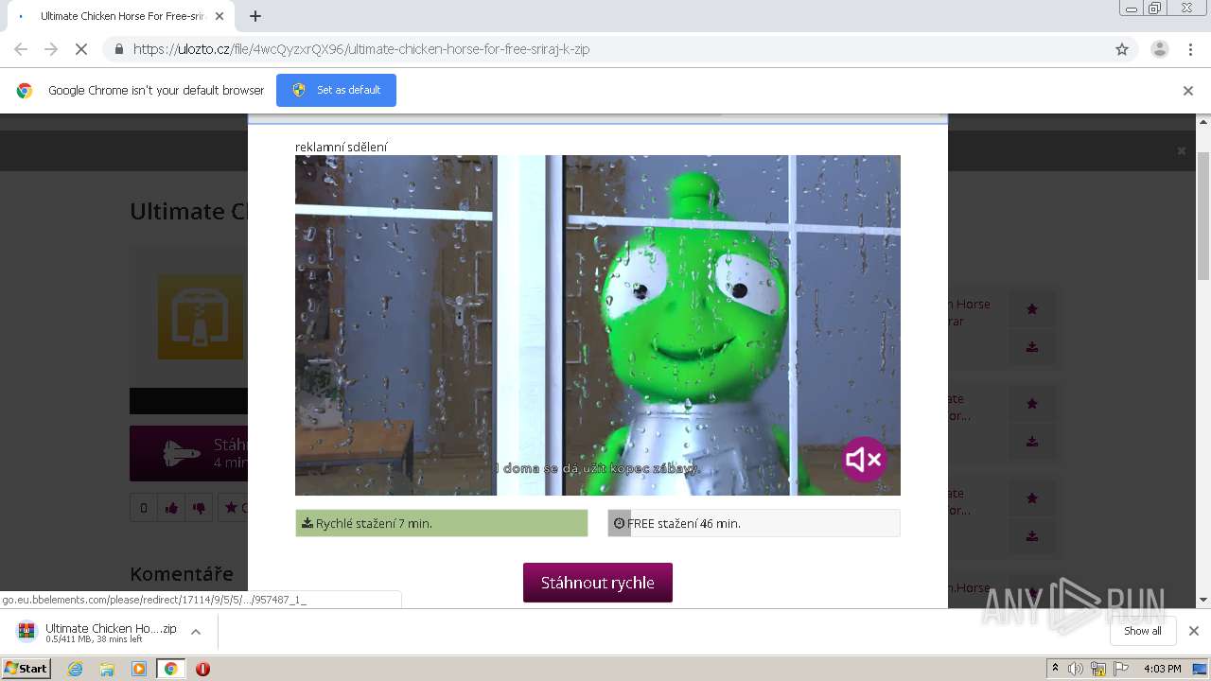
Task: Click the thumbs up like button
Action: tap(171, 508)
